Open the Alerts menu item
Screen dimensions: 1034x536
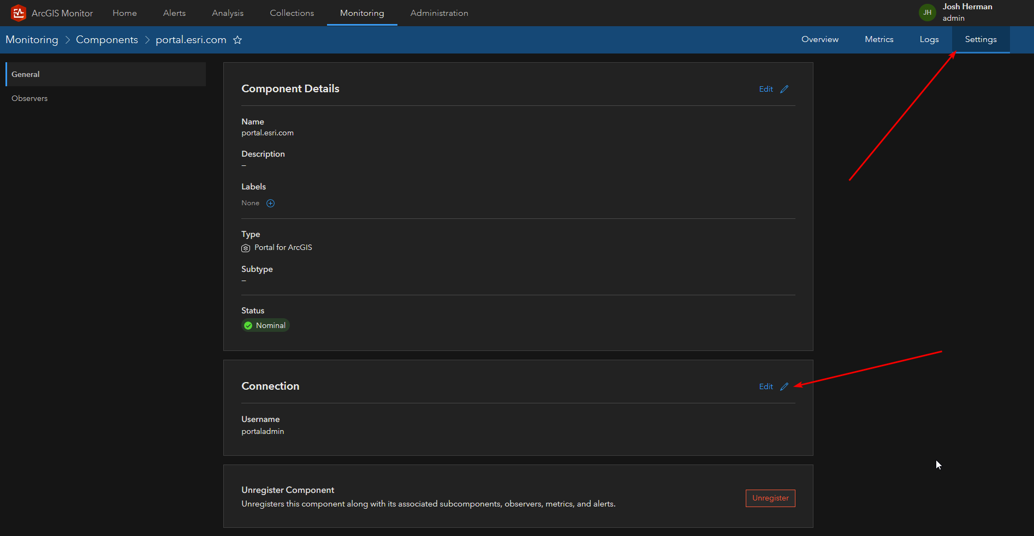[x=174, y=13]
